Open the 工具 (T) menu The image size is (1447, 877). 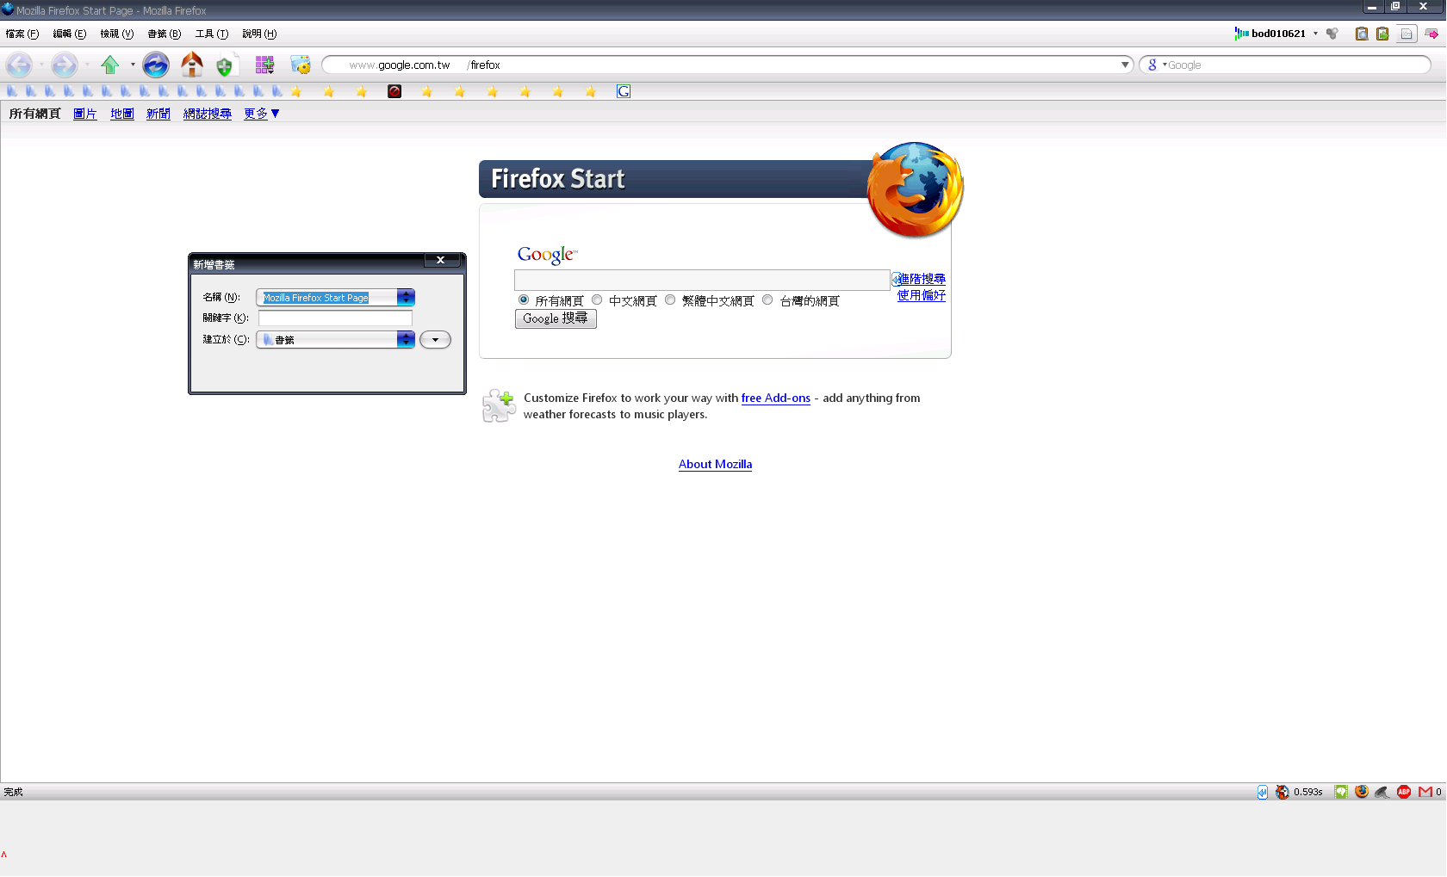click(211, 34)
